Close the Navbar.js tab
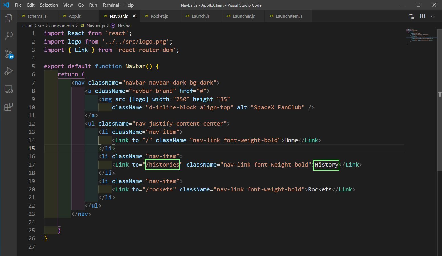442x256 pixels. pyautogui.click(x=134, y=16)
